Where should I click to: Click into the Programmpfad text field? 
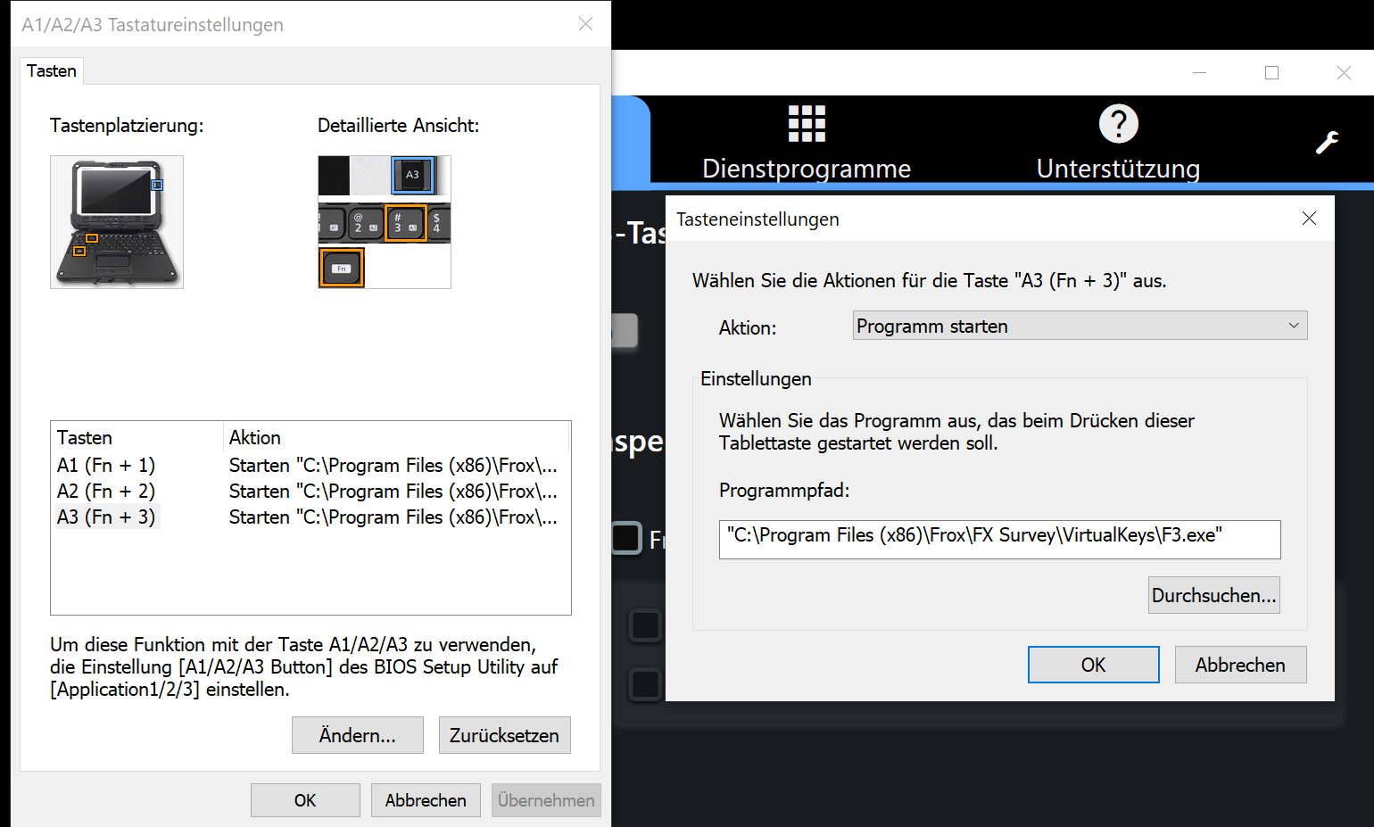coord(999,539)
